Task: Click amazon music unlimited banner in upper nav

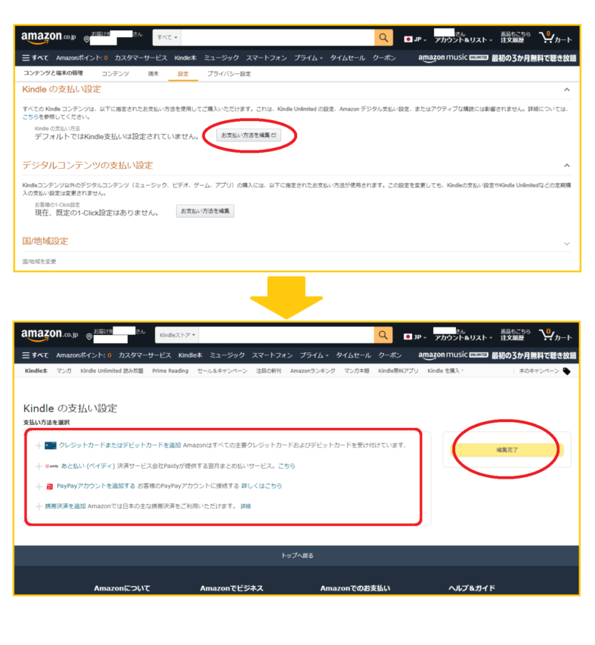Action: pos(497,58)
